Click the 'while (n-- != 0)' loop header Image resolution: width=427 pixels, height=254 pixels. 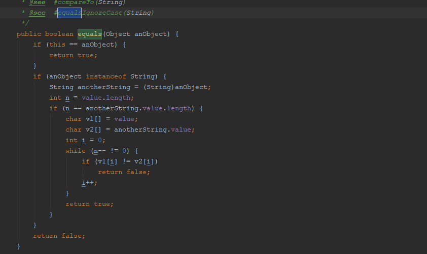pyautogui.click(x=102, y=151)
